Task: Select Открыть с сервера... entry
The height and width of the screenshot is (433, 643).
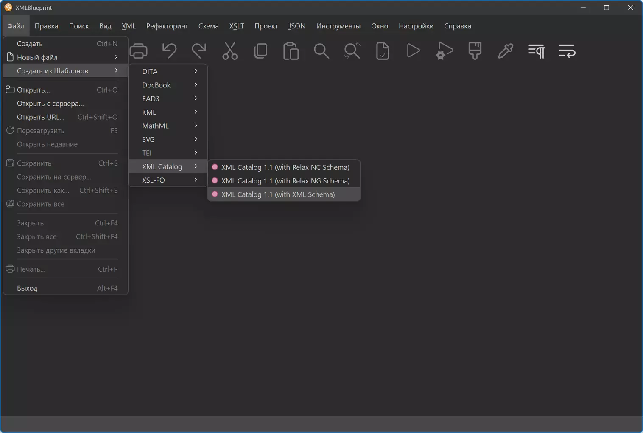Action: [x=66, y=104]
